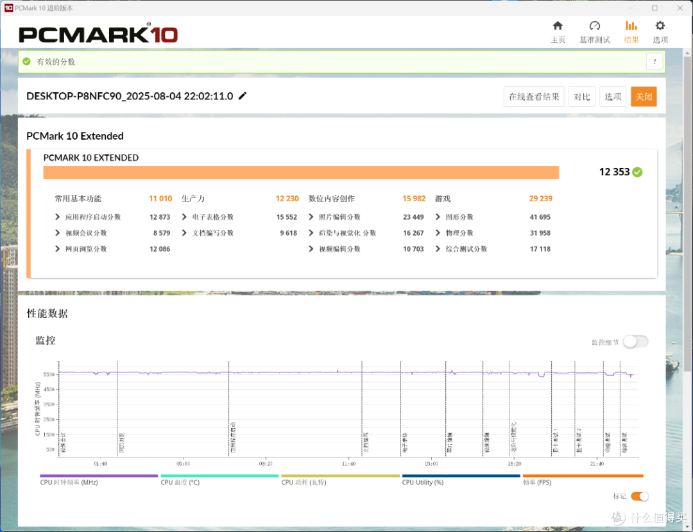The width and height of the screenshot is (693, 532).
Task: Click the 生产力 score 12 230
Action: [287, 199]
